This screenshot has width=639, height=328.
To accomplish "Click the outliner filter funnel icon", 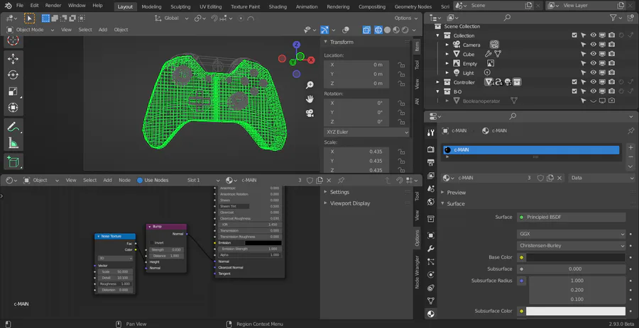I will tap(613, 18).
